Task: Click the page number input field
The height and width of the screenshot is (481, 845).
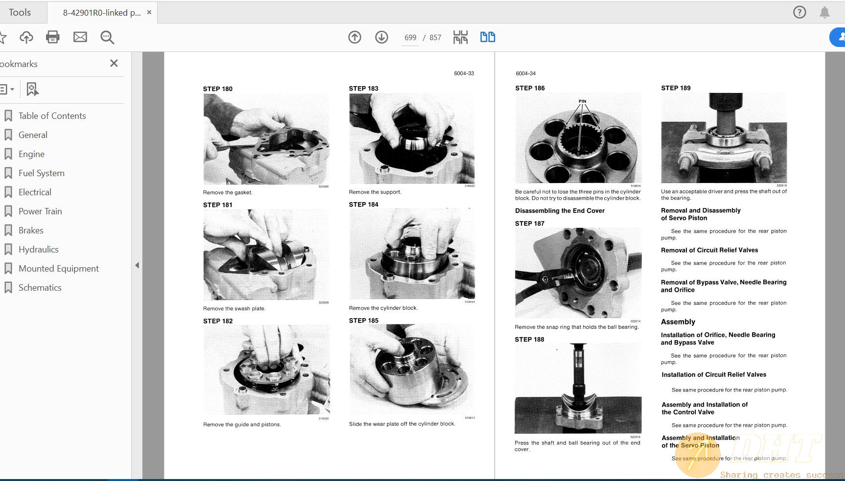Action: (x=410, y=38)
